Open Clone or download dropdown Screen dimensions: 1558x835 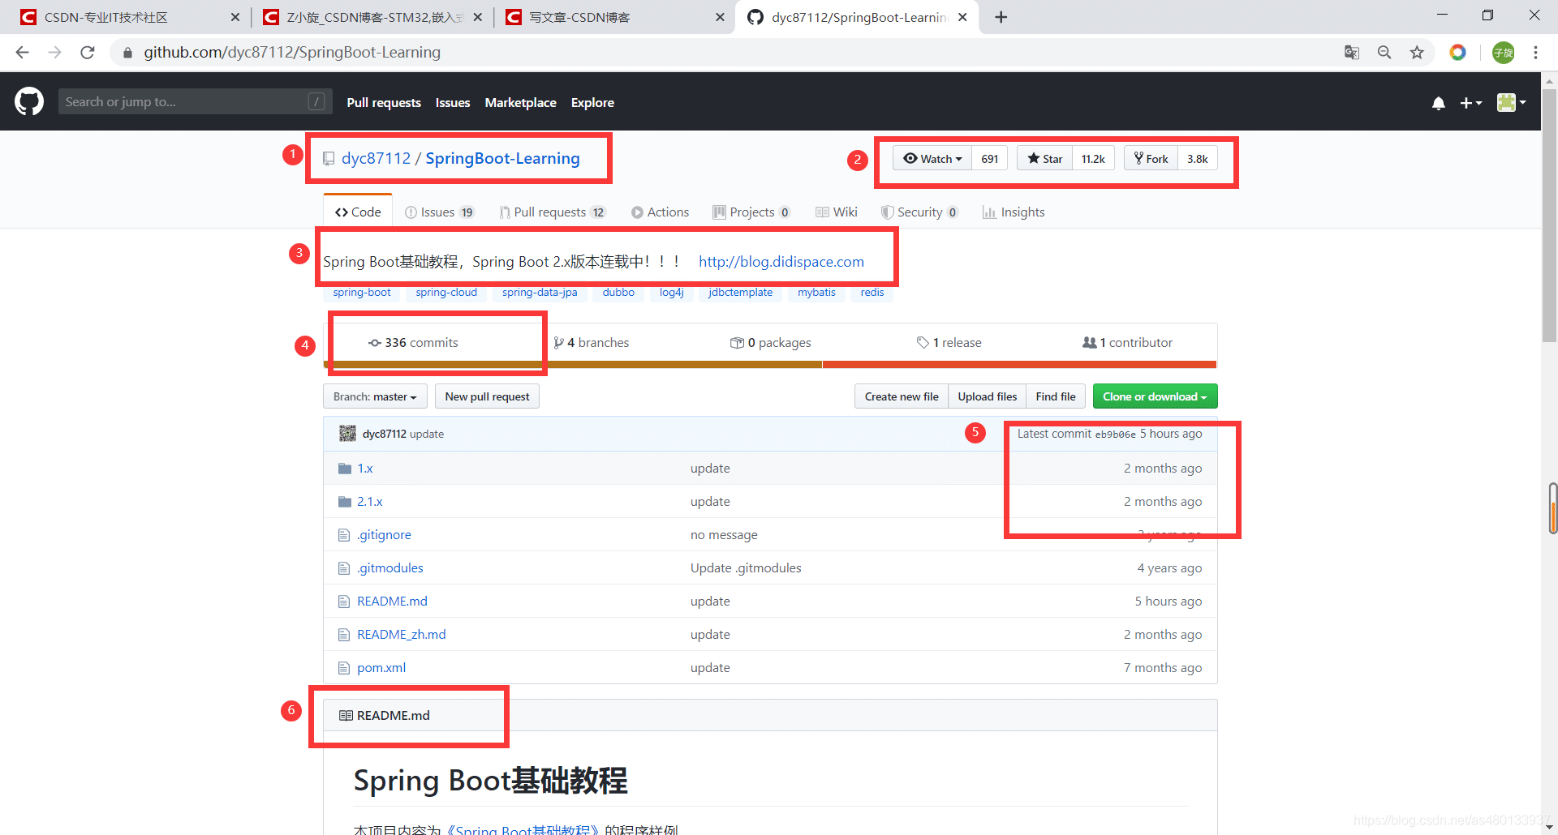[x=1155, y=396]
